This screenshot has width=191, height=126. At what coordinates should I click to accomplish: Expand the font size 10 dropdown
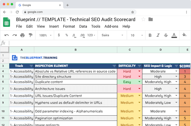point(136,35)
